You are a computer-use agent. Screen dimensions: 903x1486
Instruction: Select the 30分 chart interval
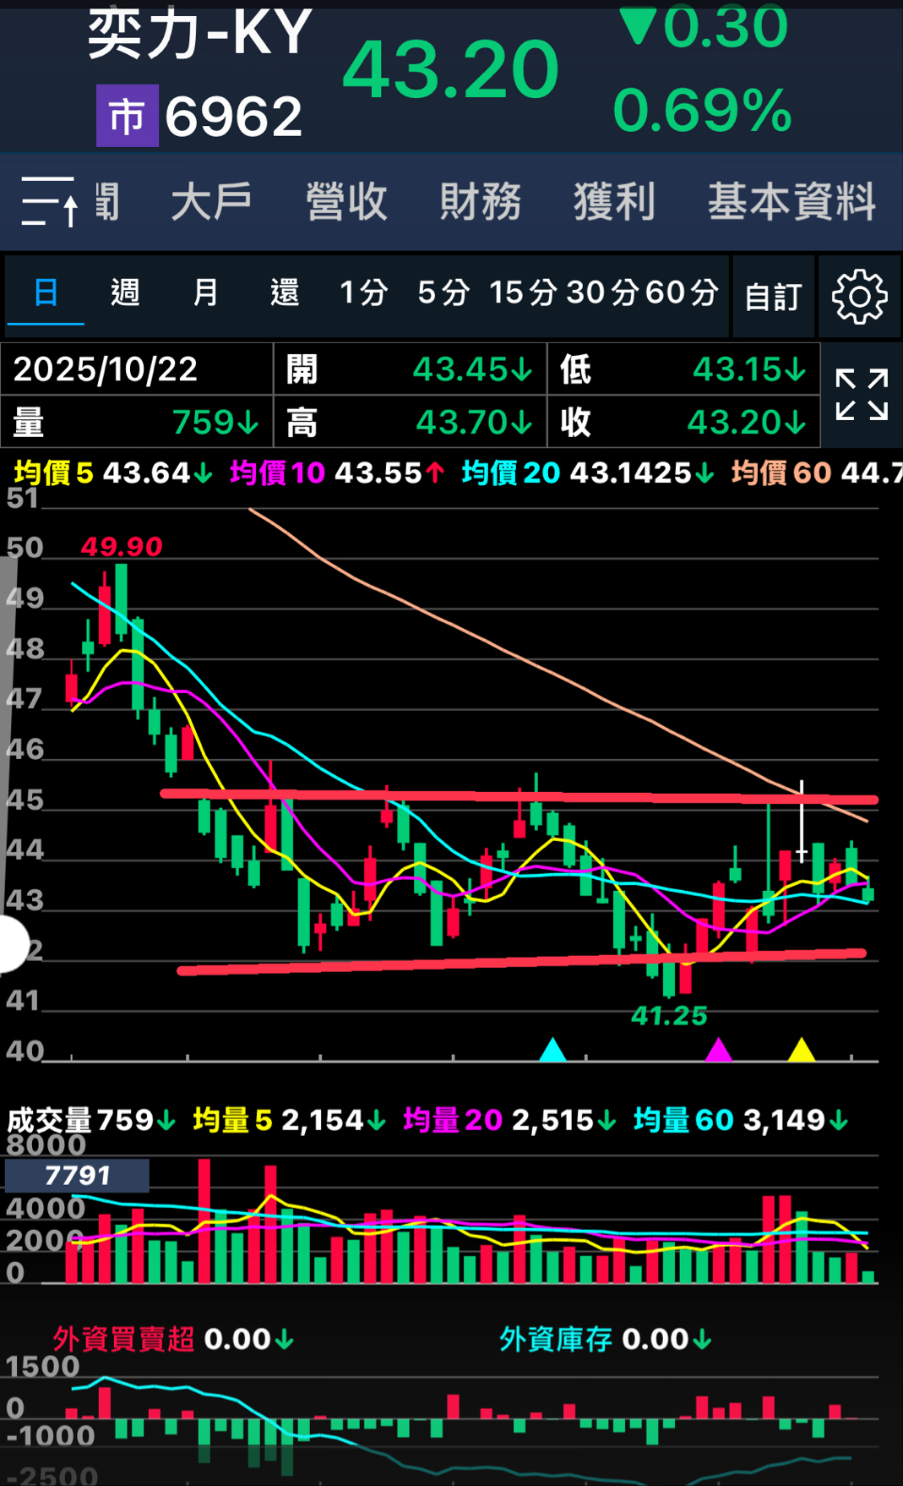point(602,293)
